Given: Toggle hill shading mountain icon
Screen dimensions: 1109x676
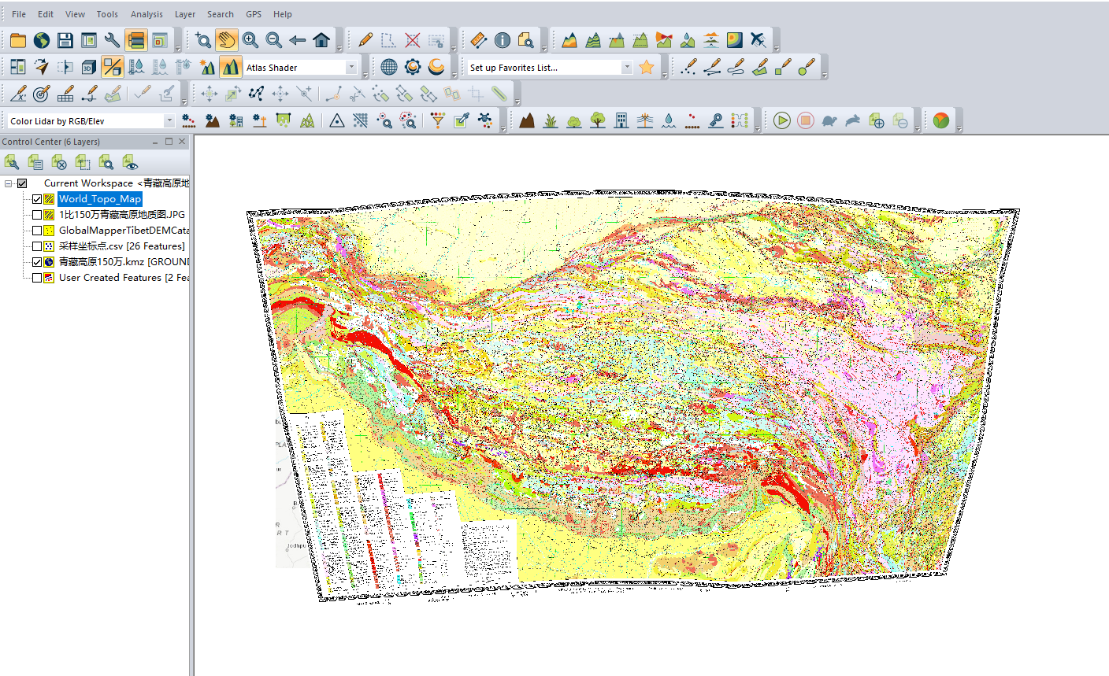Looking at the screenshot, I should click(x=230, y=67).
